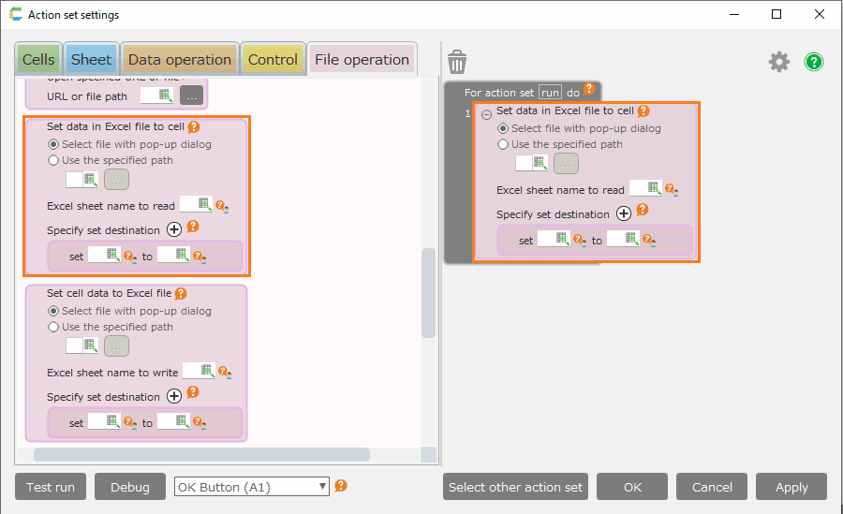Image resolution: width=843 pixels, height=514 pixels.
Task: Collapse the Set data block in right panel
Action: click(x=486, y=113)
